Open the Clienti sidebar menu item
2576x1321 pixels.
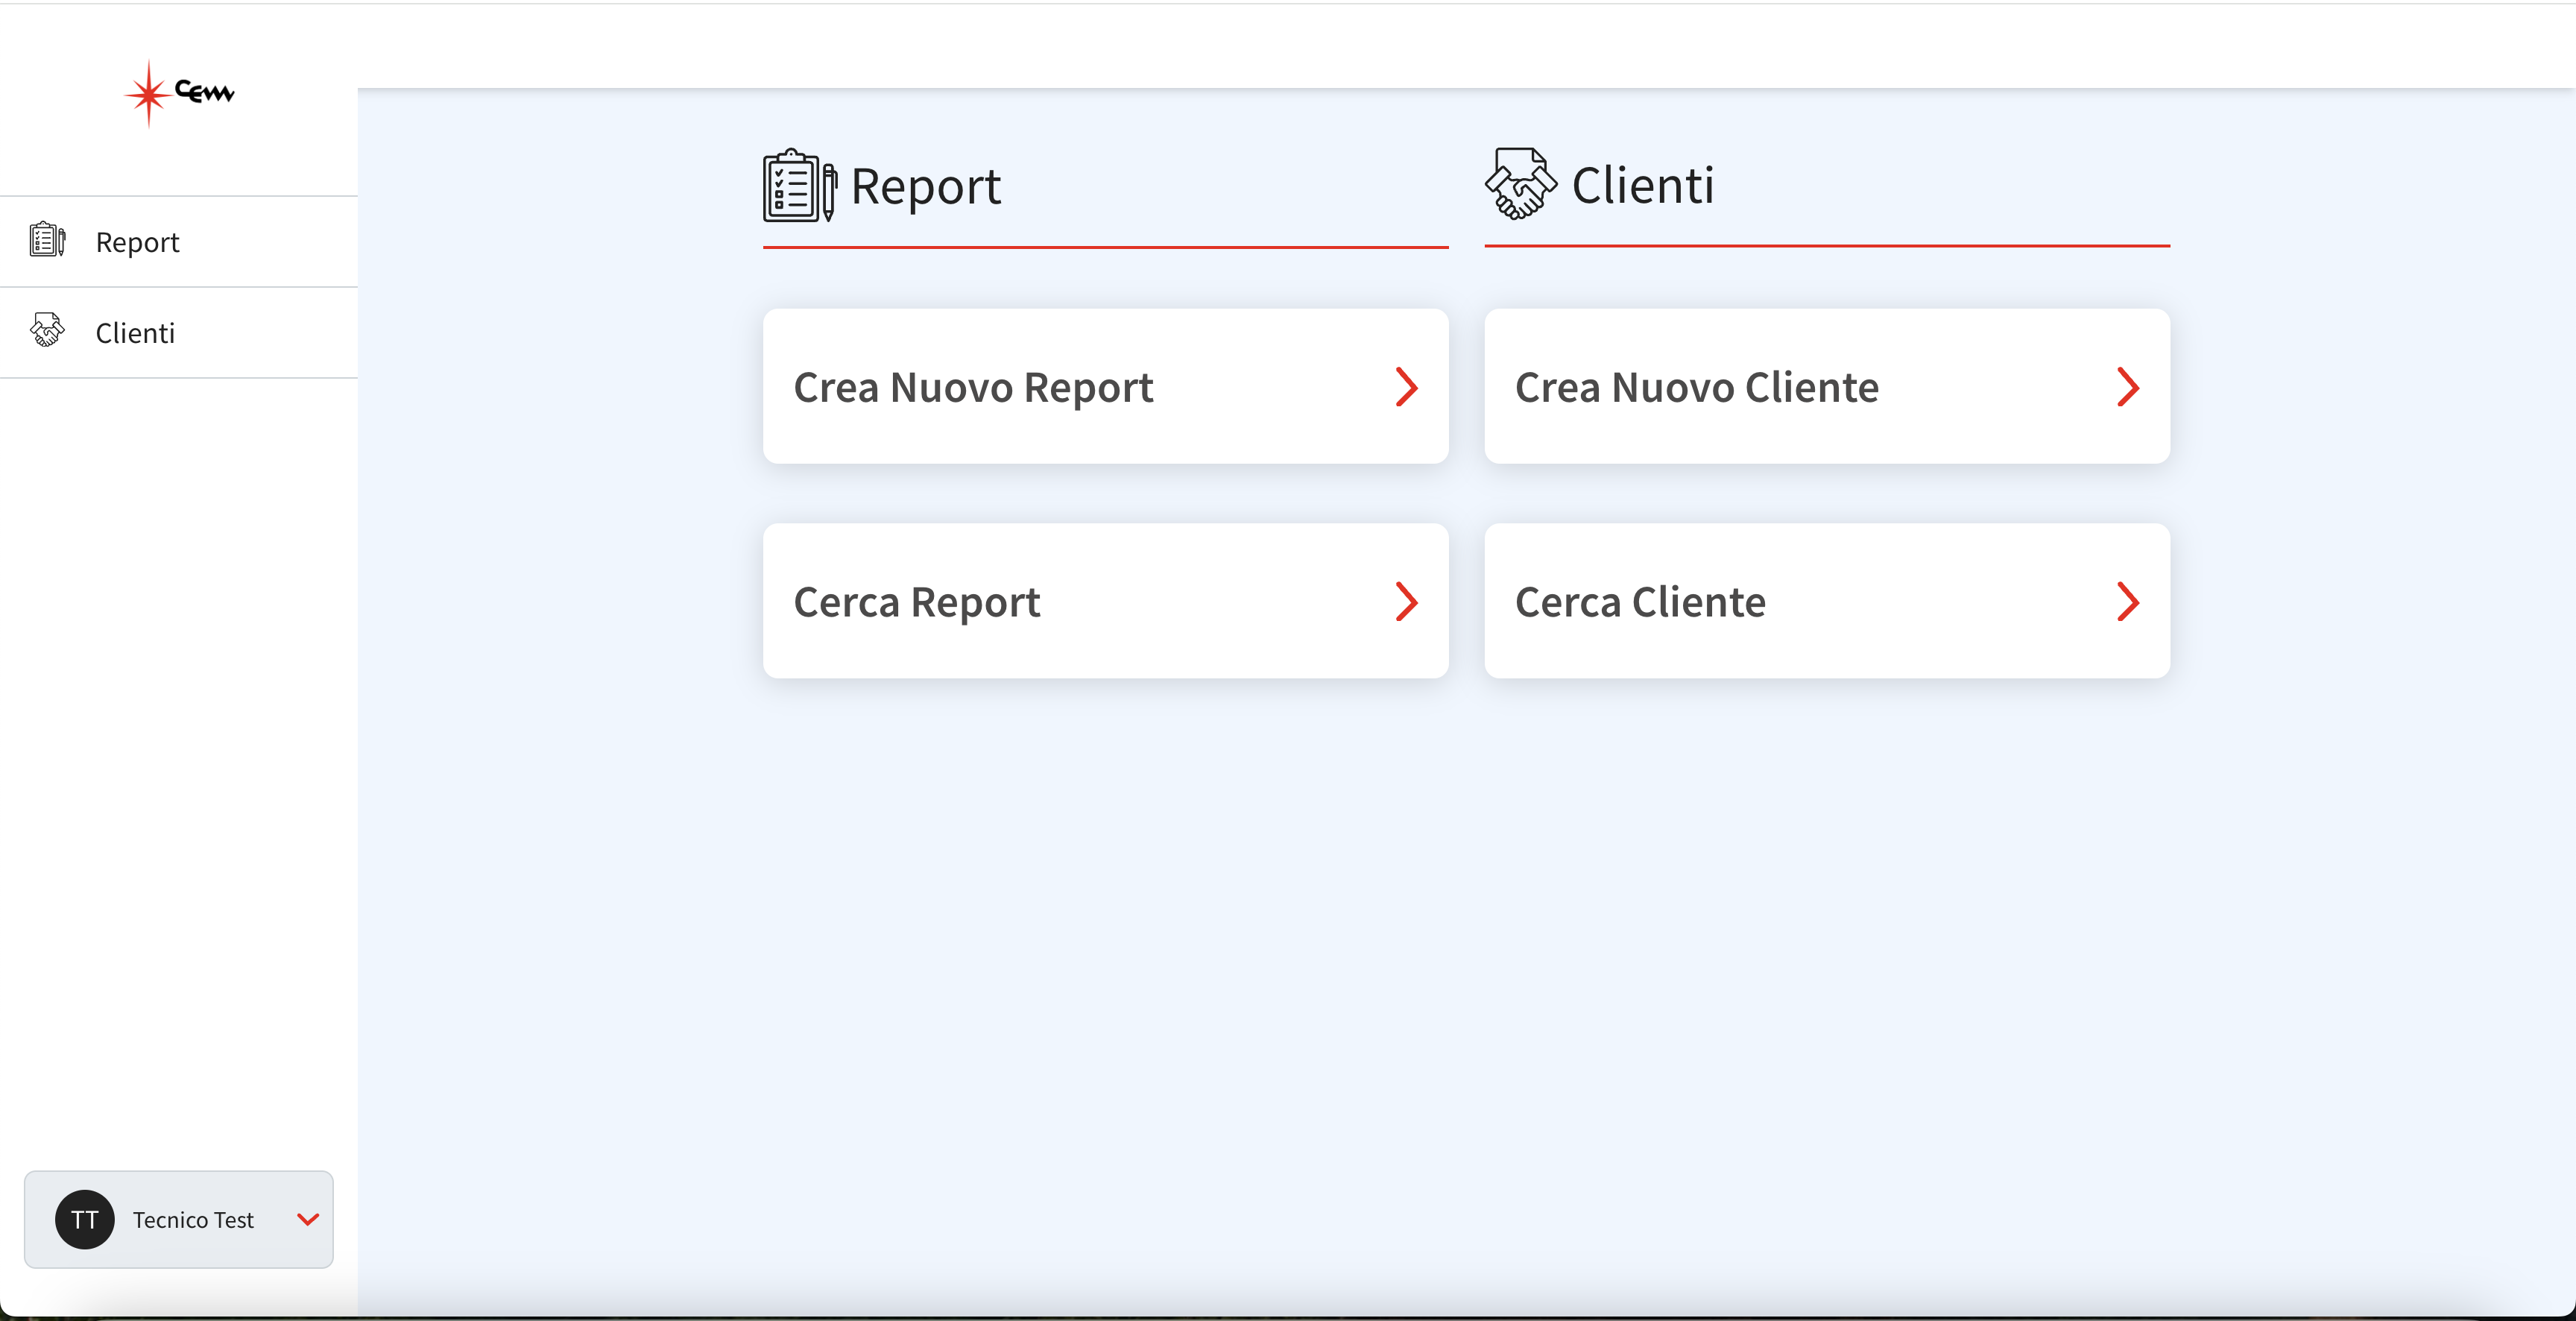pyautogui.click(x=179, y=333)
